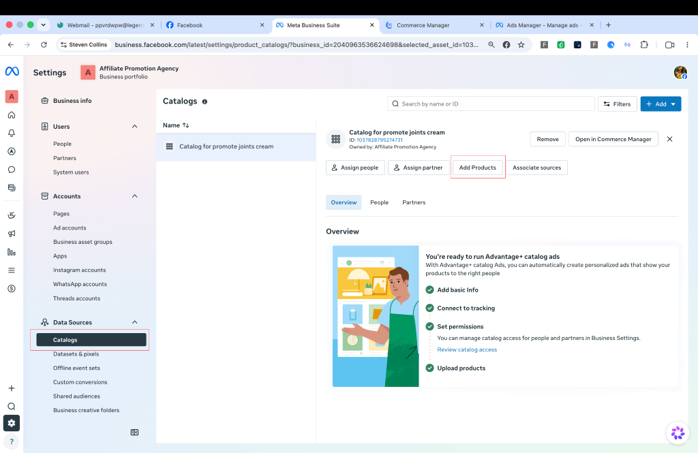
Task: Click Open in Commerce Manager
Action: (x=613, y=139)
